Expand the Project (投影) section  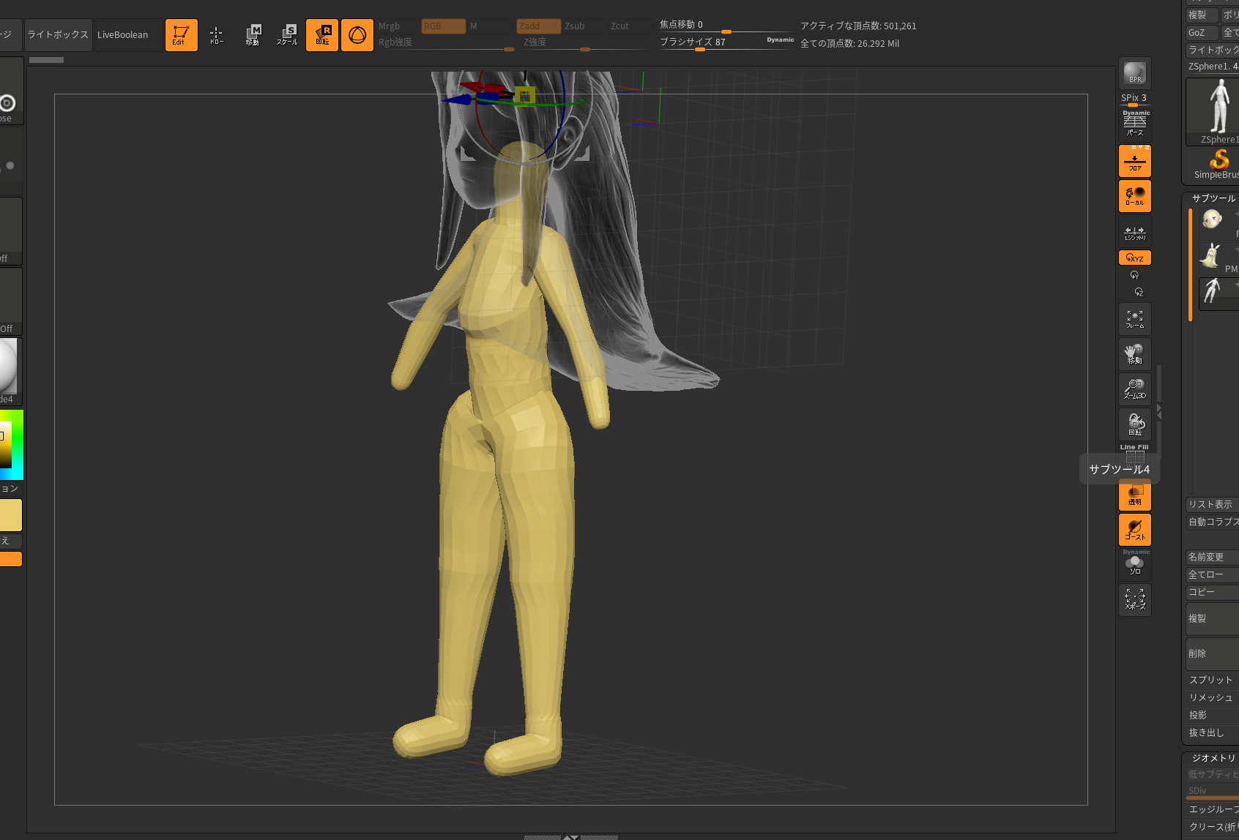pos(1212,715)
